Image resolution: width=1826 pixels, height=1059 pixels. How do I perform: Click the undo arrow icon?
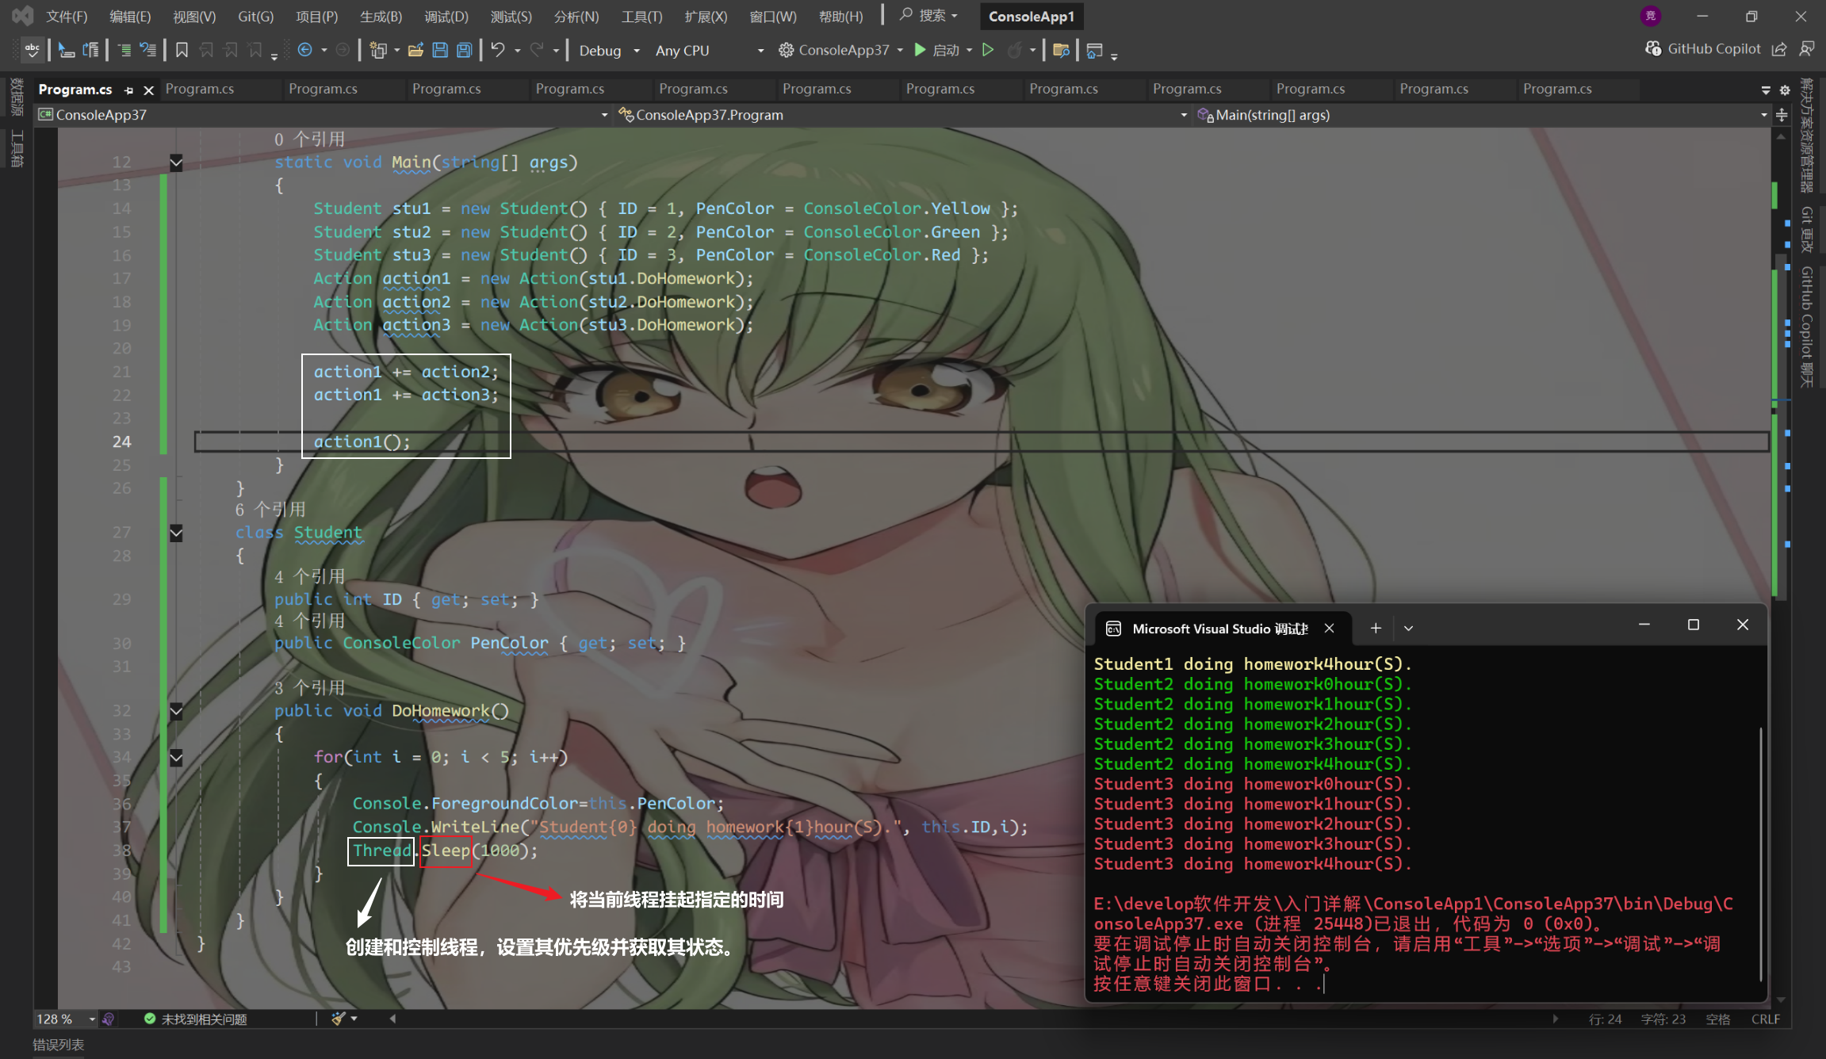pyautogui.click(x=498, y=50)
